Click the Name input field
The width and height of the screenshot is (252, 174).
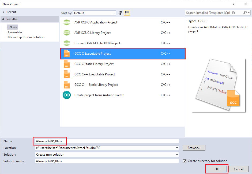click(x=107, y=141)
